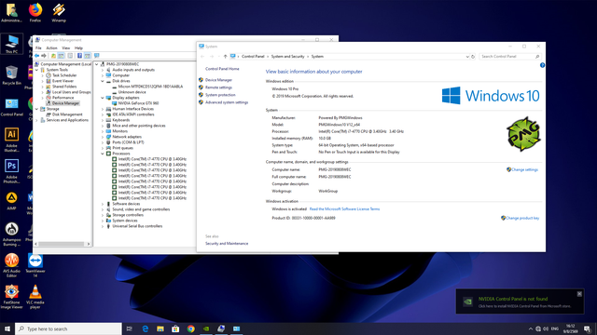The image size is (597, 335).
Task: Open FastStone Image Viewer desktop icon
Action: [x=11, y=297]
